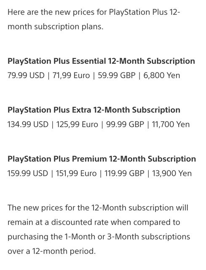
Task: Click the 11,700 Yen price
Action: coord(171,124)
